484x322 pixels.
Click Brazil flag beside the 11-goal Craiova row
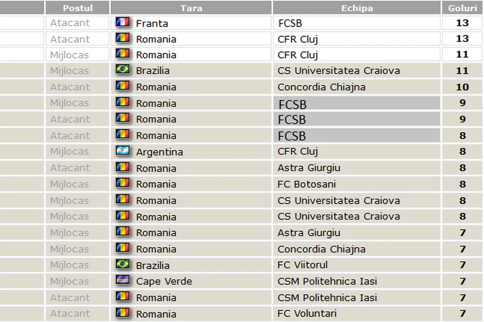coord(123,70)
